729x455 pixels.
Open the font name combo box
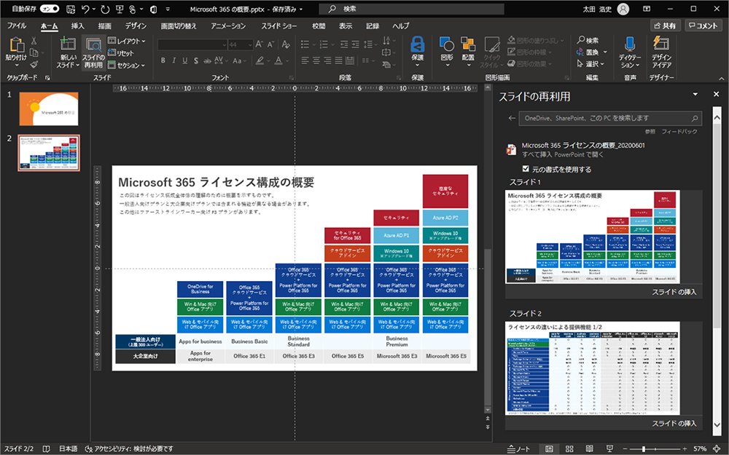[x=192, y=44]
